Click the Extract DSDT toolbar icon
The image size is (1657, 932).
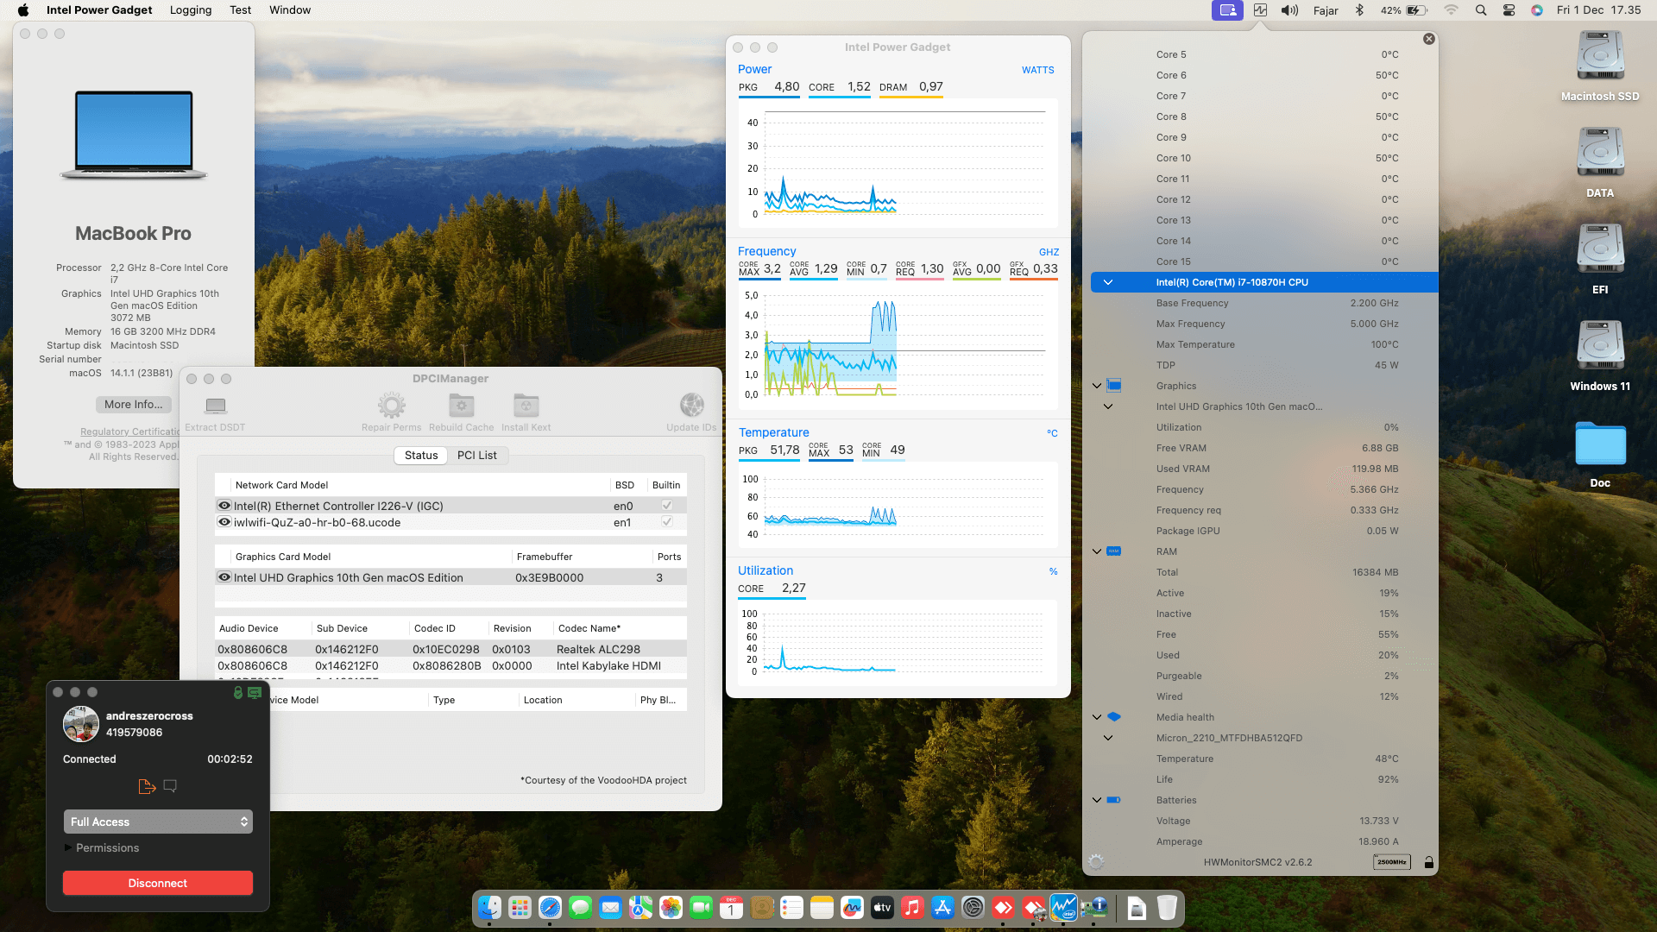(x=216, y=406)
